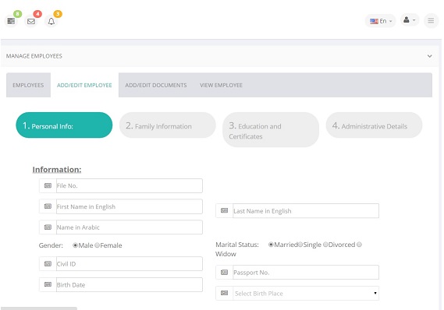Image resolution: width=444 pixels, height=310 pixels.
Task: Open the En language dropdown
Action: [x=381, y=21]
